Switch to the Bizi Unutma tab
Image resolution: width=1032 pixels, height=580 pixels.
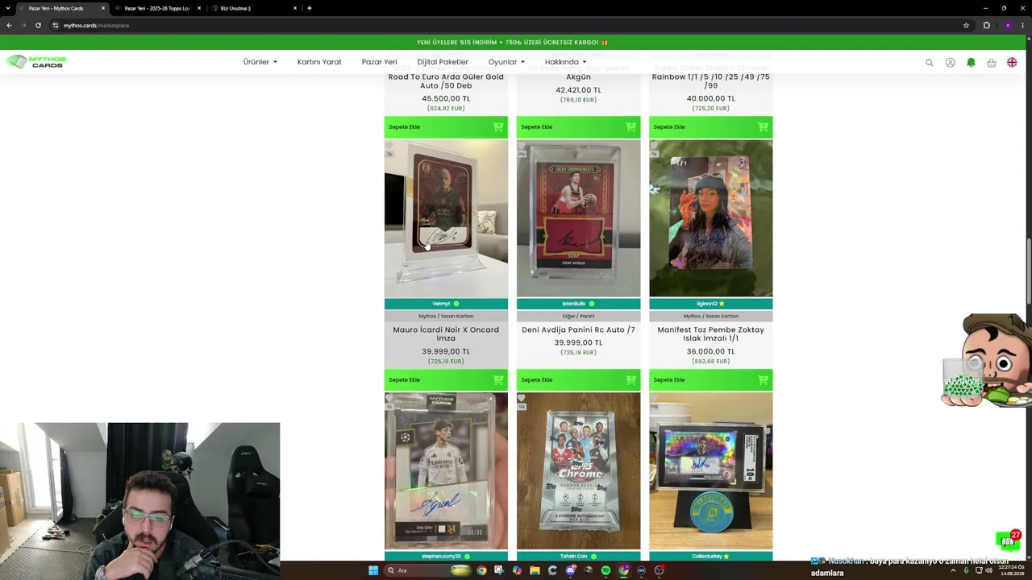point(252,8)
